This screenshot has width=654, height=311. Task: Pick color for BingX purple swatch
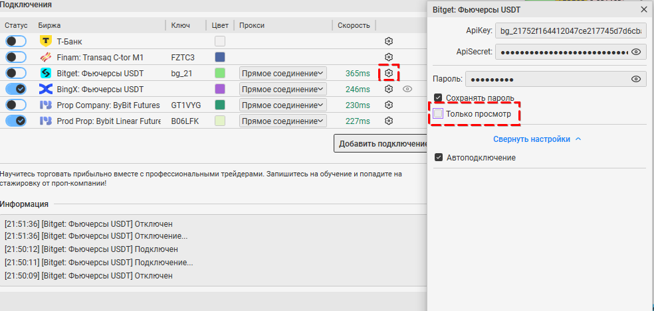coord(220,89)
